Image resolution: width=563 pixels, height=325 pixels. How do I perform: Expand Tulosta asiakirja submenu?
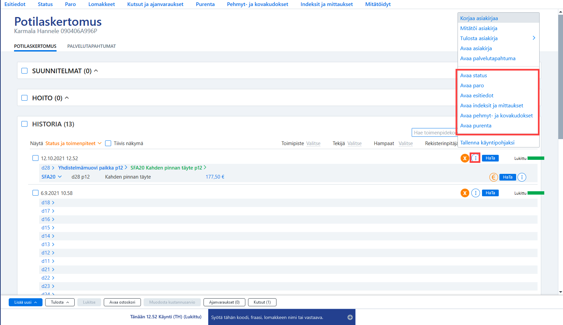[498, 38]
